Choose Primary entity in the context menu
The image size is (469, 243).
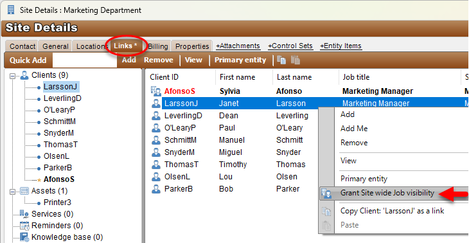pos(364,179)
